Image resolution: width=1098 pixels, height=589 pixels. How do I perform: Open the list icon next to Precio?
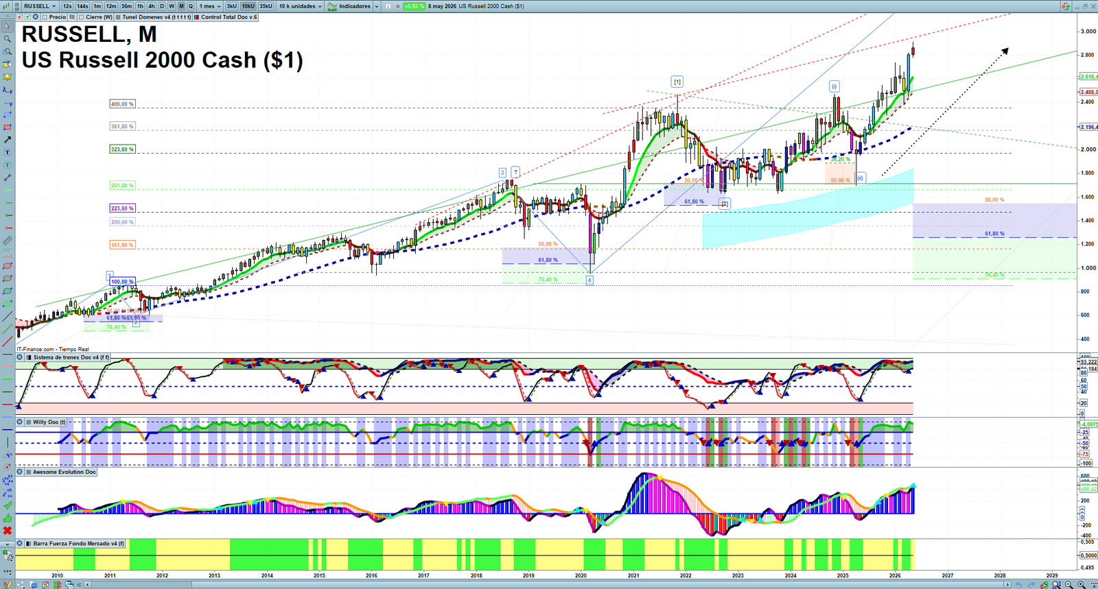coord(72,17)
